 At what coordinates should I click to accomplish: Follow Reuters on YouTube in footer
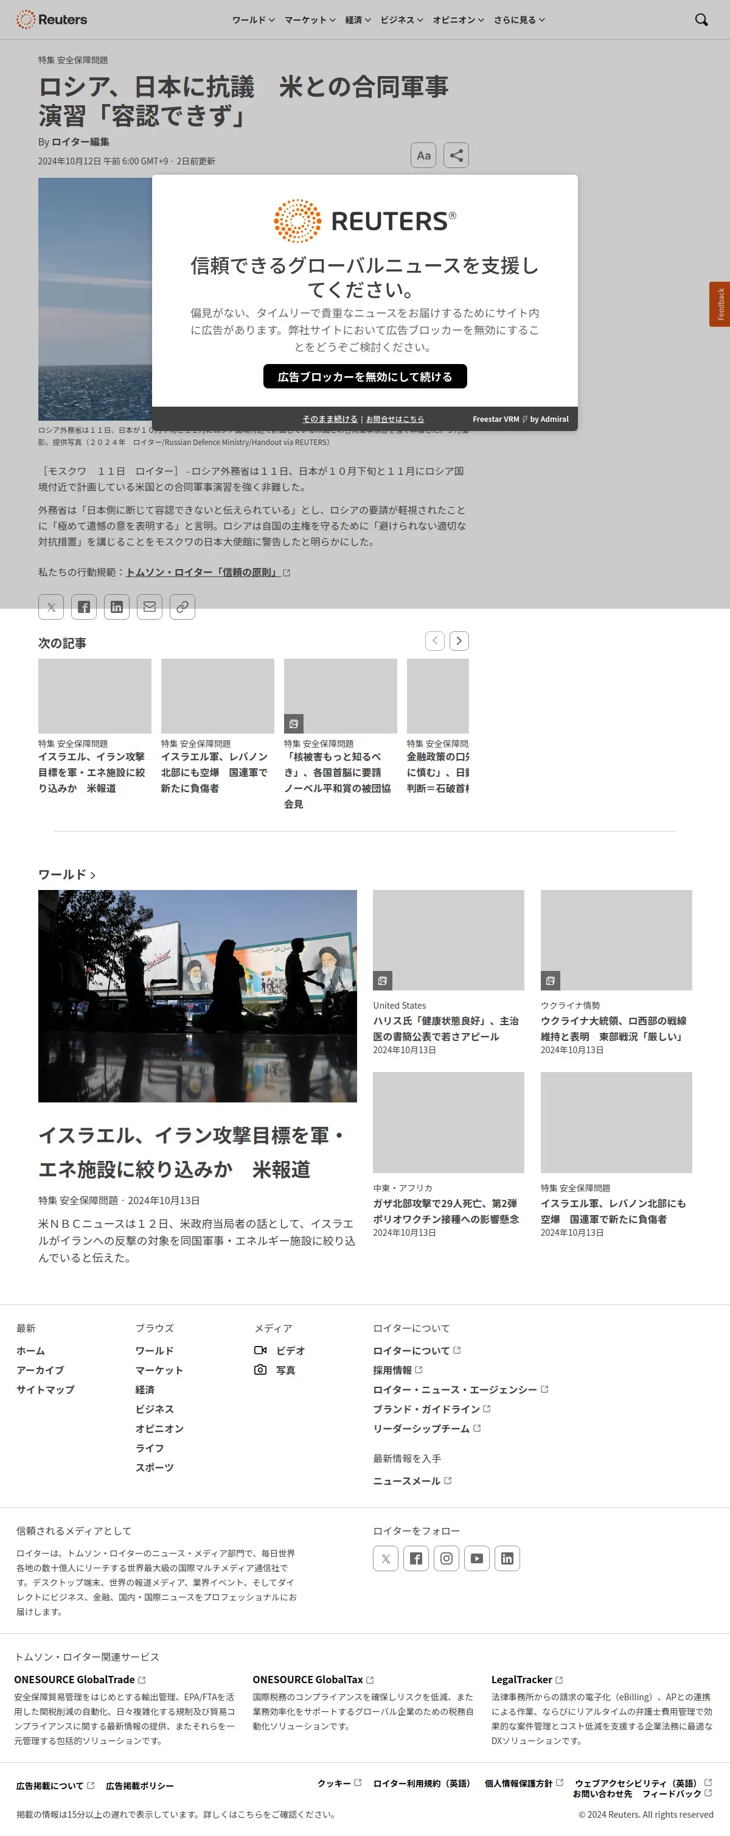click(476, 1558)
